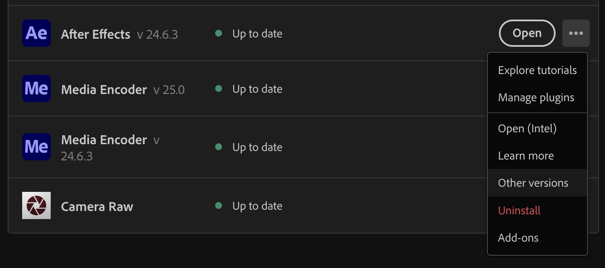Screen dimensions: 605x268
Task: Click the green status dot for Camera Raw
Action: click(x=219, y=205)
